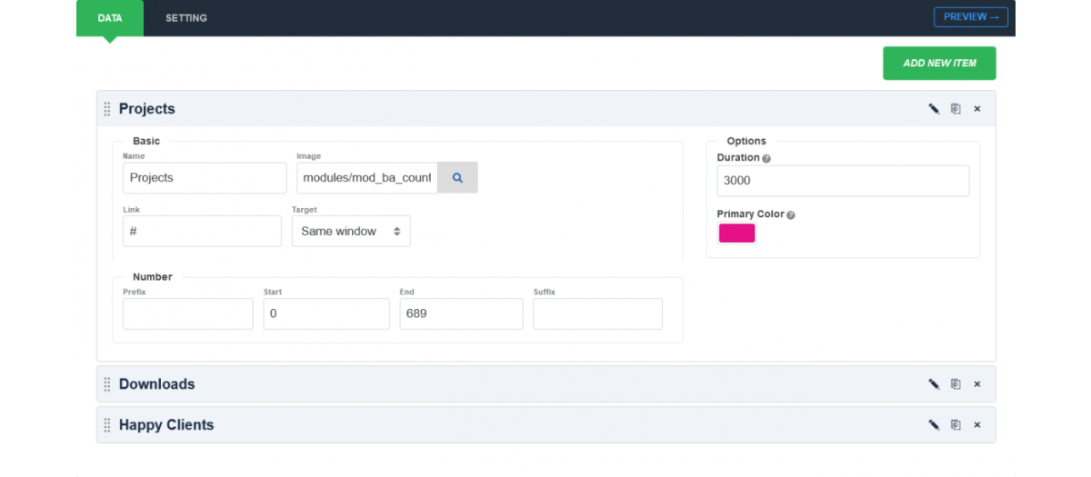Edit the Happy Clients item
Screen dimensions: 1091x477
(934, 425)
